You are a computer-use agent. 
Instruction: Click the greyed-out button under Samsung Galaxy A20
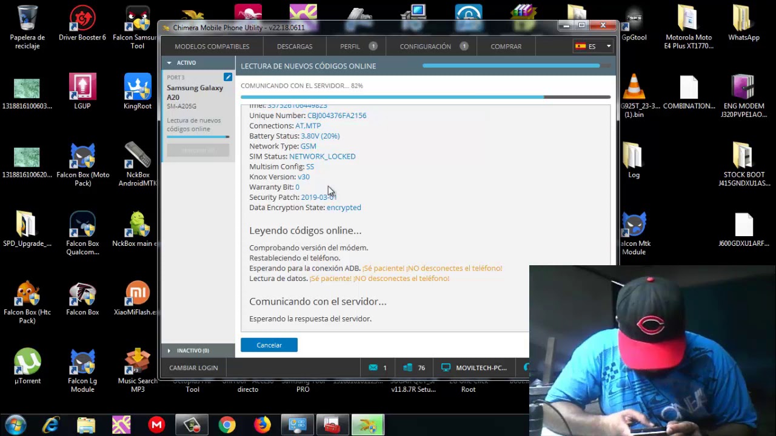tap(198, 150)
